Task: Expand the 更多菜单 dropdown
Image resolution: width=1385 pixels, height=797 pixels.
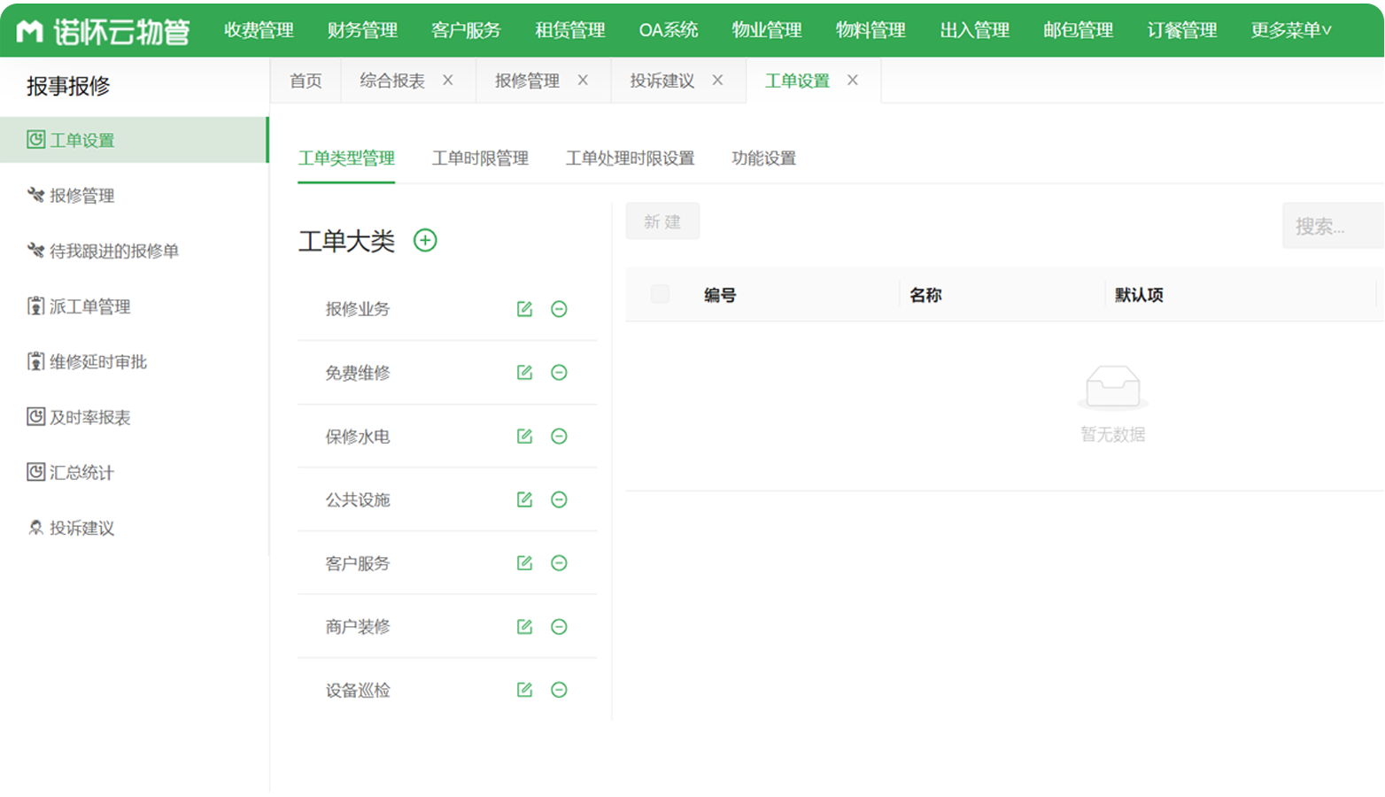Action: point(1291,30)
